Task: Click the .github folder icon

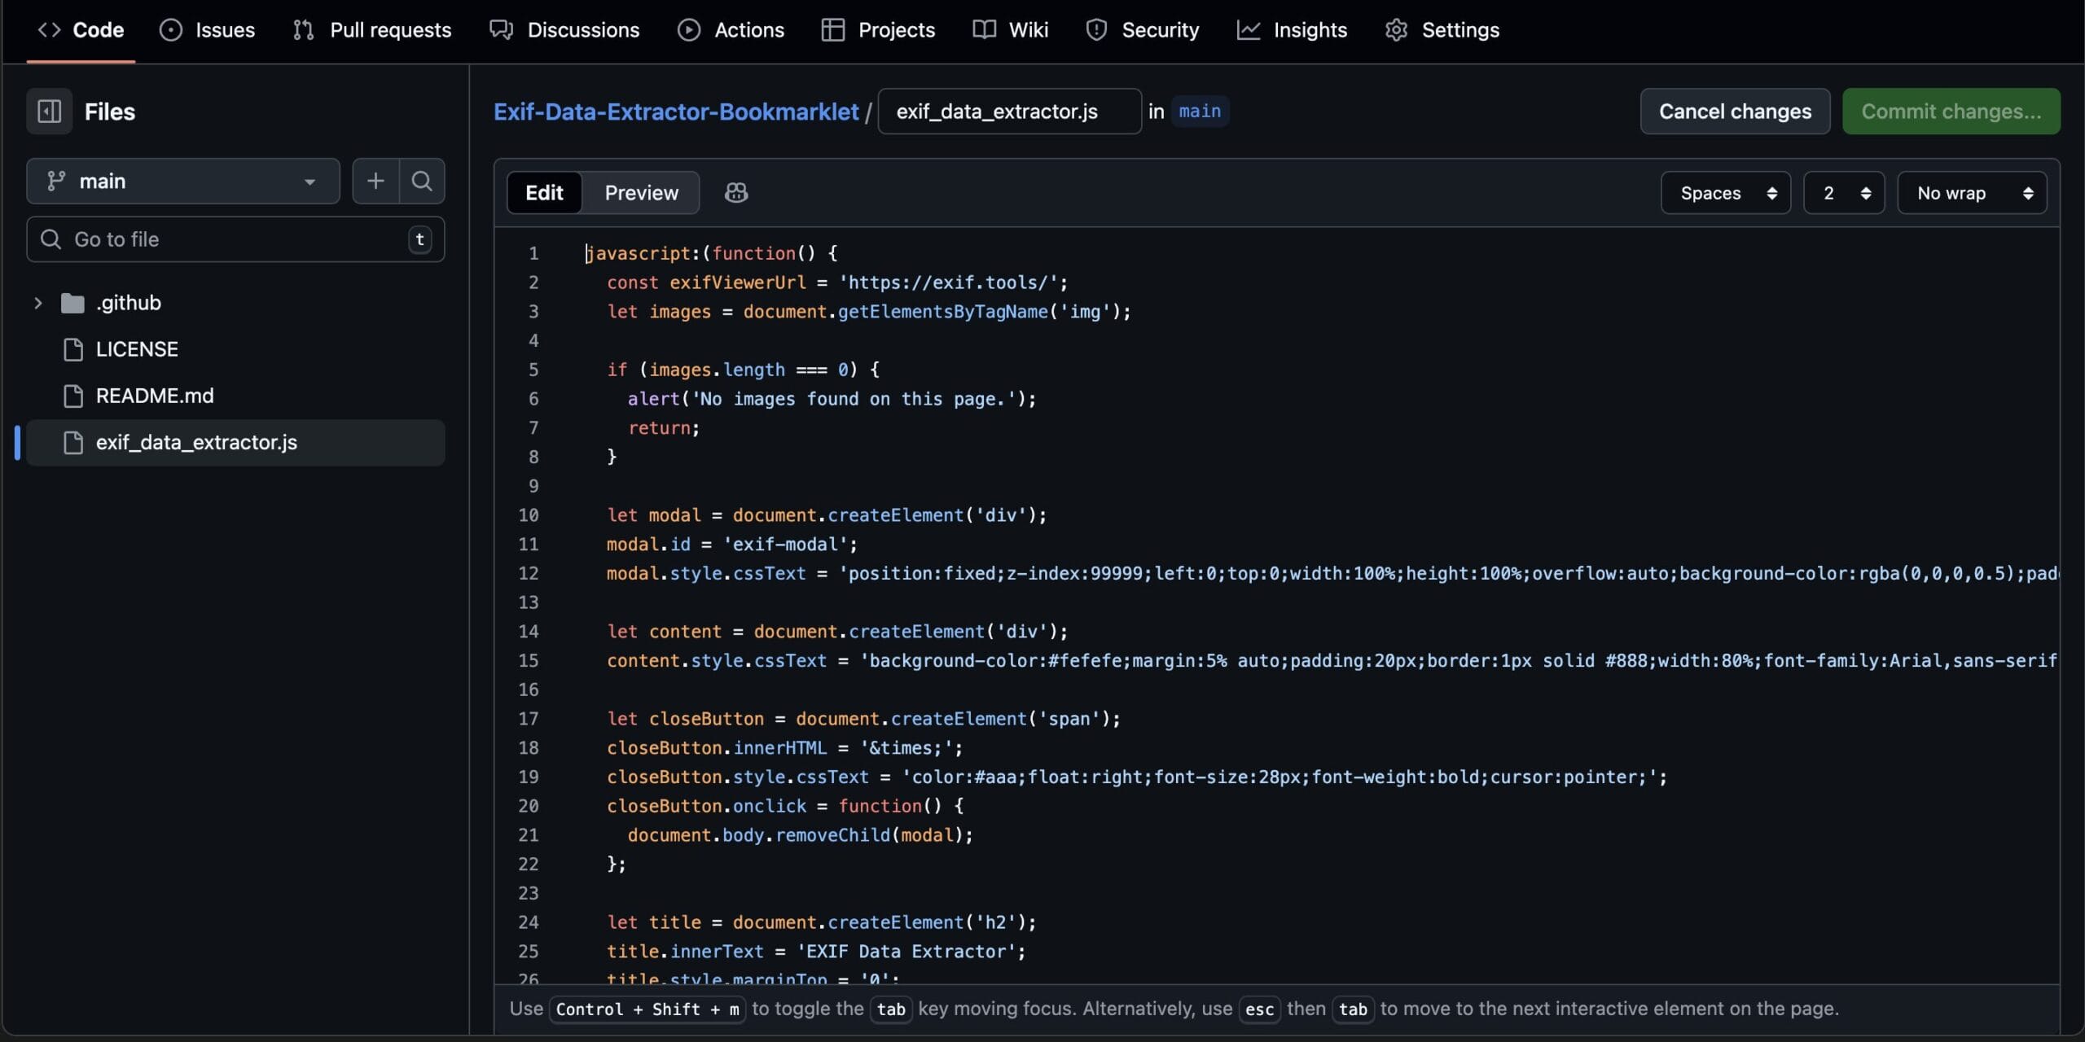Action: [x=72, y=303]
